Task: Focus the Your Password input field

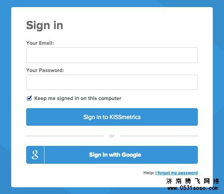Action: click(112, 82)
